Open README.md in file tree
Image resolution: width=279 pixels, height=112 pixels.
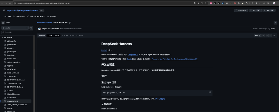[11, 98]
